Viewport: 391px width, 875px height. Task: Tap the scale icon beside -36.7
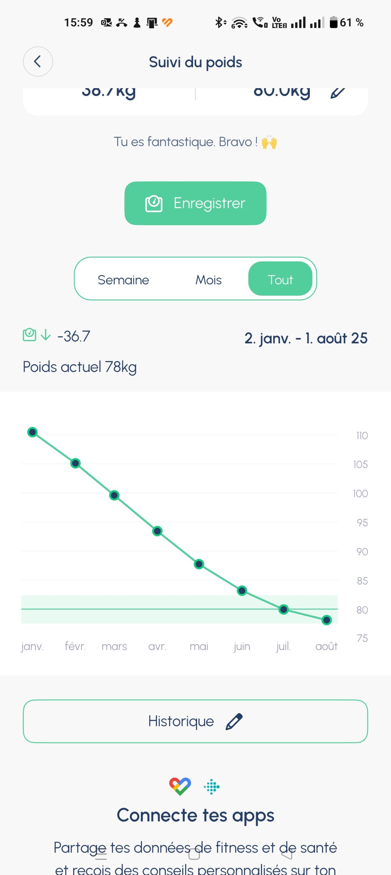tap(29, 335)
